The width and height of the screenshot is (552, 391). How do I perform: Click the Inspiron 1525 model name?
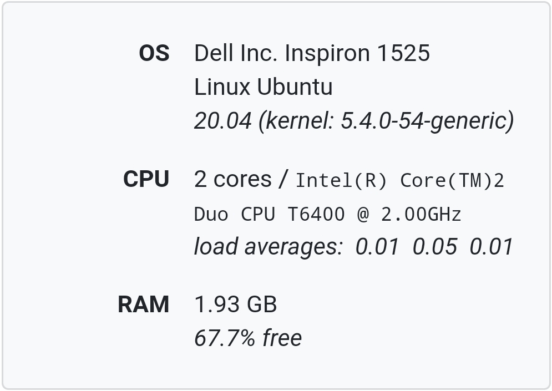coord(357,54)
